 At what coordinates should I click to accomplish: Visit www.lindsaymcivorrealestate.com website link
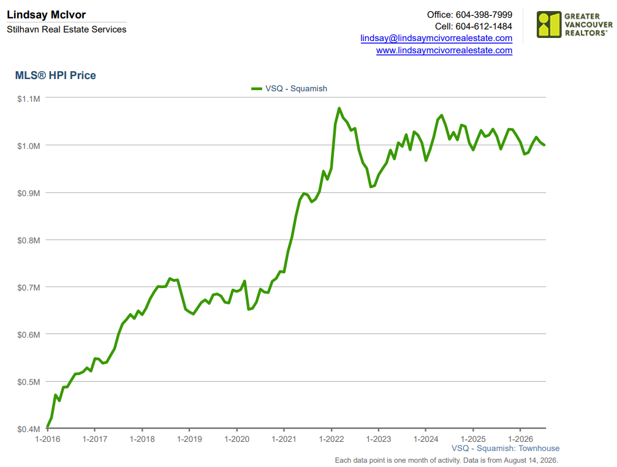tap(444, 50)
